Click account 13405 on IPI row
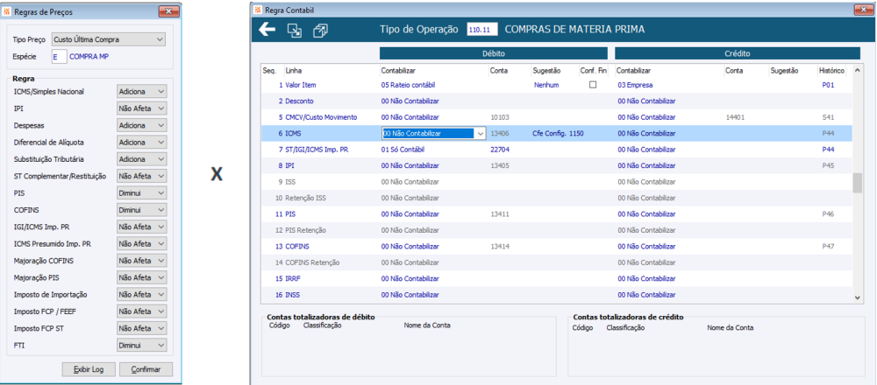 [x=500, y=165]
